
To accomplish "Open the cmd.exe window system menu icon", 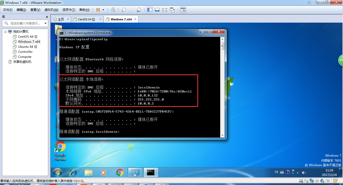I will coord(62,33).
